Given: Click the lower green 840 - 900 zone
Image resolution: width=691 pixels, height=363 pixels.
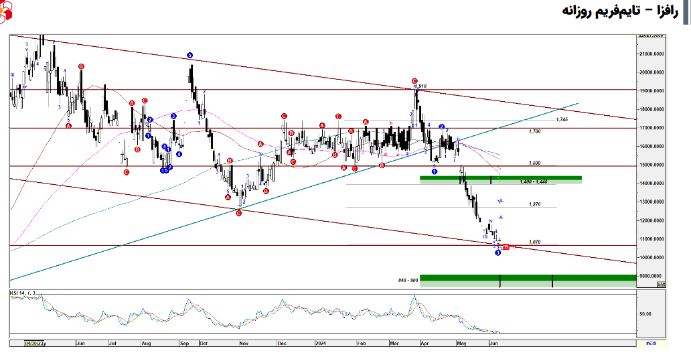Looking at the screenshot, I should point(527,281).
